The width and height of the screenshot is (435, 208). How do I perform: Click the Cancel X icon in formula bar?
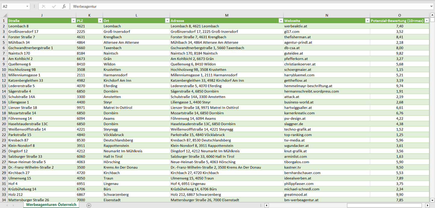coord(44,6)
